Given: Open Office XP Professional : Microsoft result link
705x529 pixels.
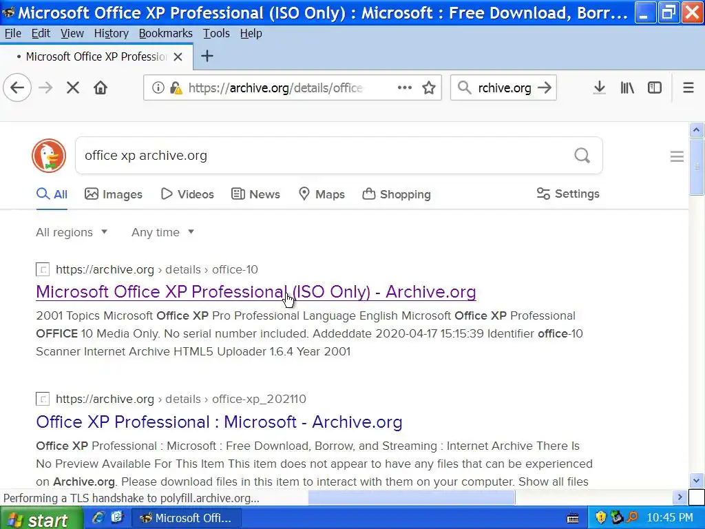Looking at the screenshot, I should click(x=219, y=422).
